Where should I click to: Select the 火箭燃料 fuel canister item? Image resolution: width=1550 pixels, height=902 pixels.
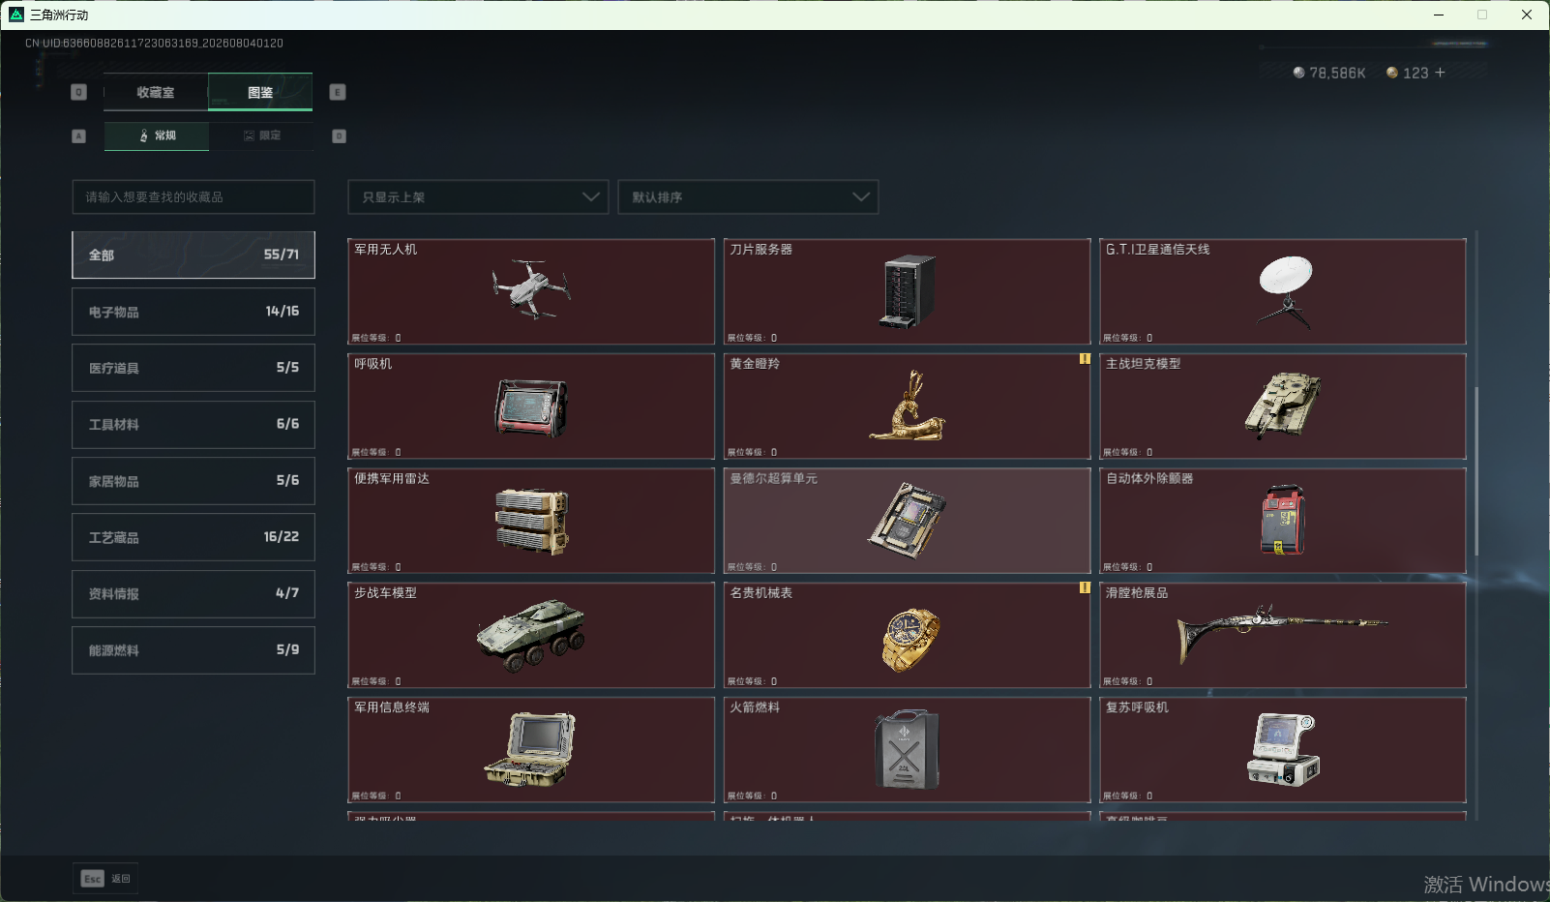point(907,750)
